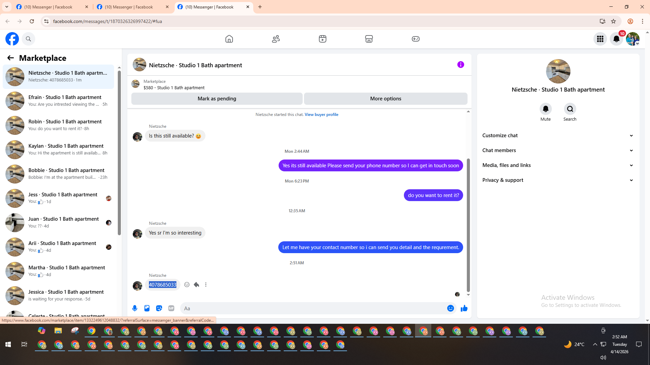React to phone number message
This screenshot has width=650, height=365.
187,285
